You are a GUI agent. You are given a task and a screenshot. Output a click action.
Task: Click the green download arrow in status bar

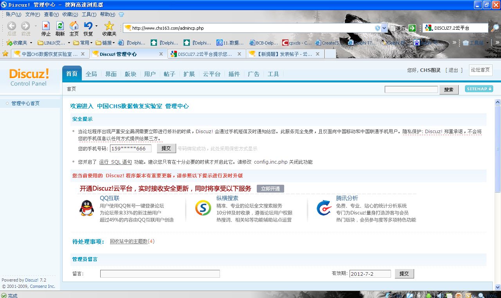(x=429, y=295)
